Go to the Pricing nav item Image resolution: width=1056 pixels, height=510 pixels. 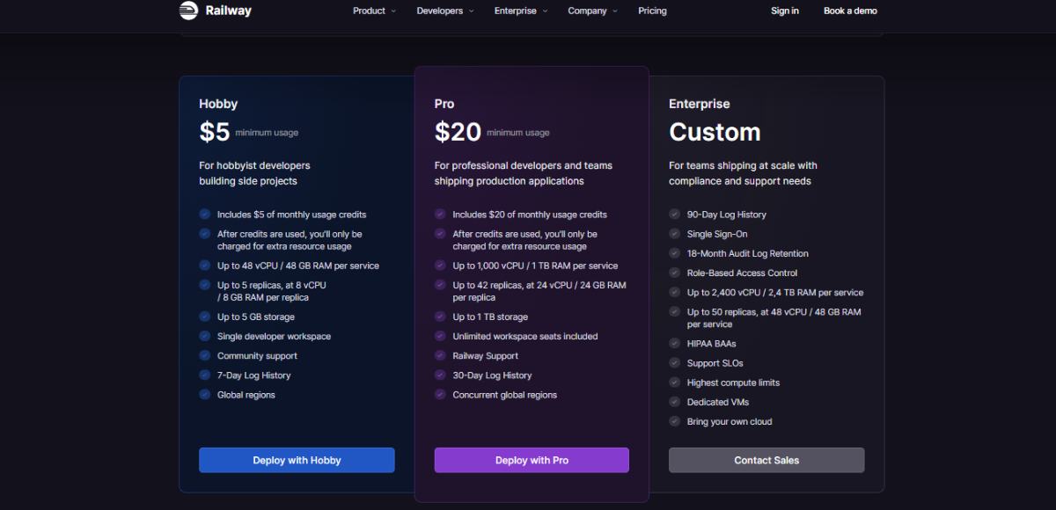point(652,11)
